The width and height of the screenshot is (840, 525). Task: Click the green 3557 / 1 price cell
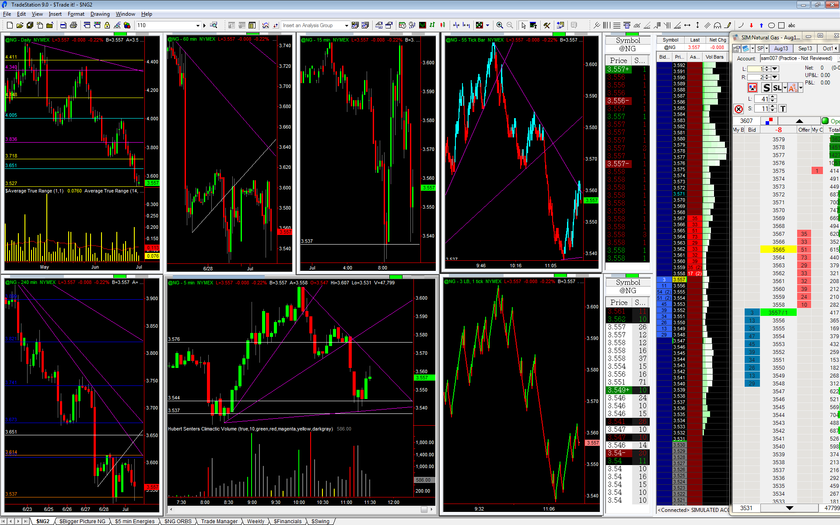(778, 312)
